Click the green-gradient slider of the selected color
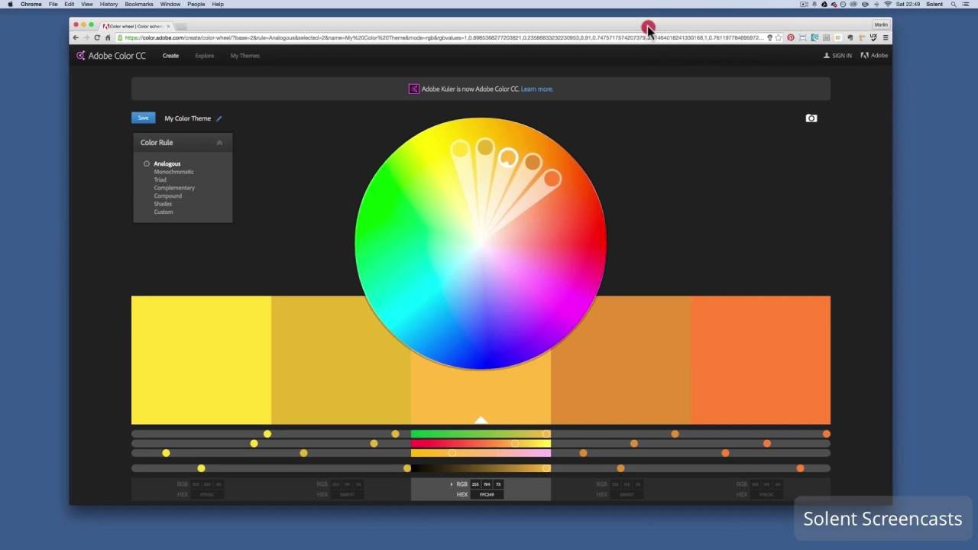The width and height of the screenshot is (978, 550). (481, 434)
